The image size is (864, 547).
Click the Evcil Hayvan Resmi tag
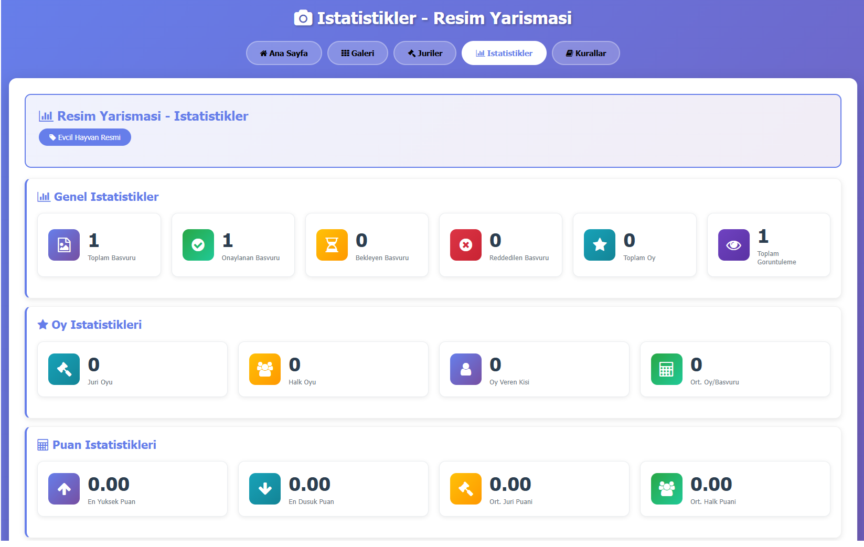click(x=85, y=137)
